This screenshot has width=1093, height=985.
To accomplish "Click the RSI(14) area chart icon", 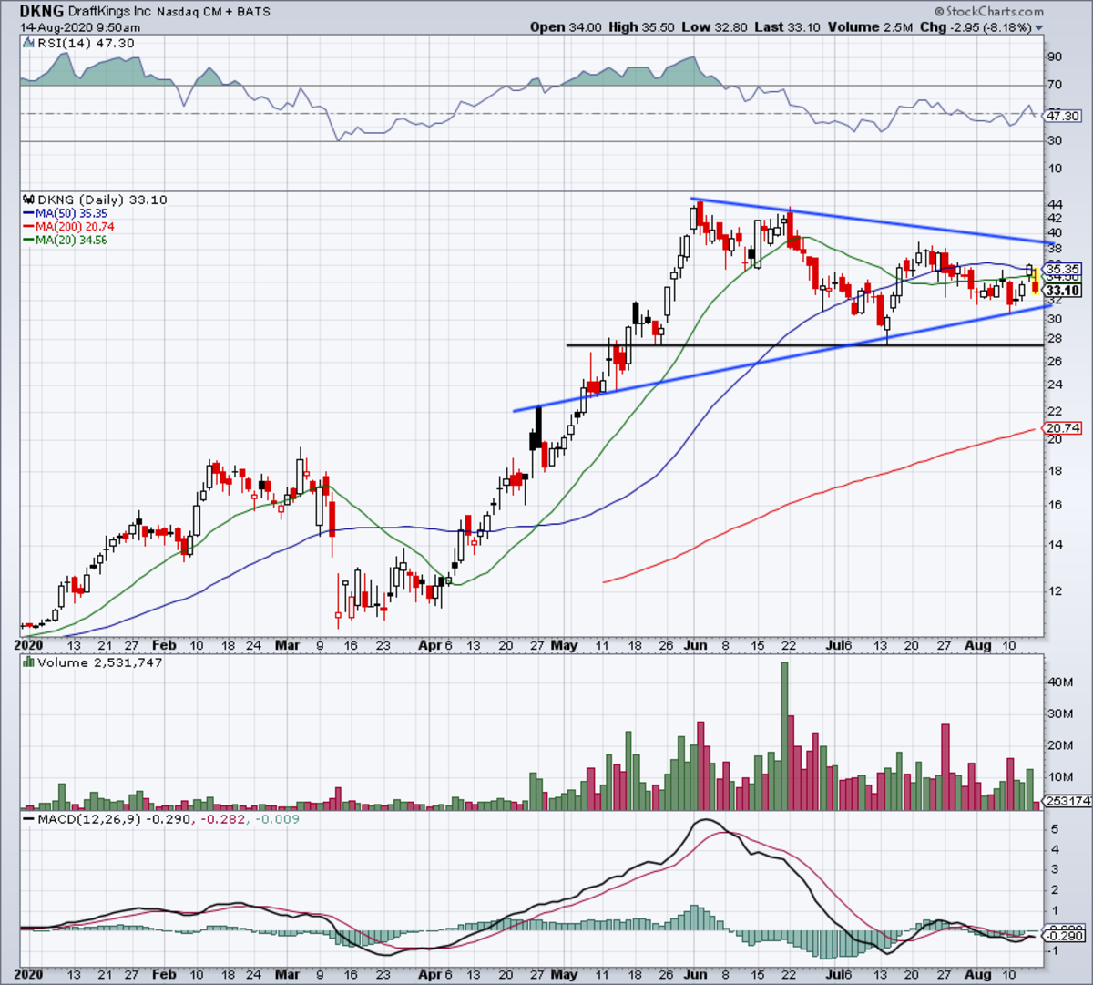I will (28, 44).
